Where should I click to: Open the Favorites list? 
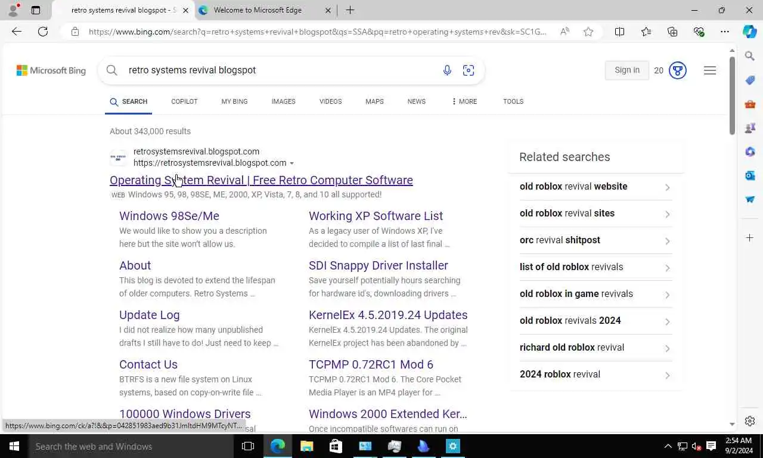[646, 32]
